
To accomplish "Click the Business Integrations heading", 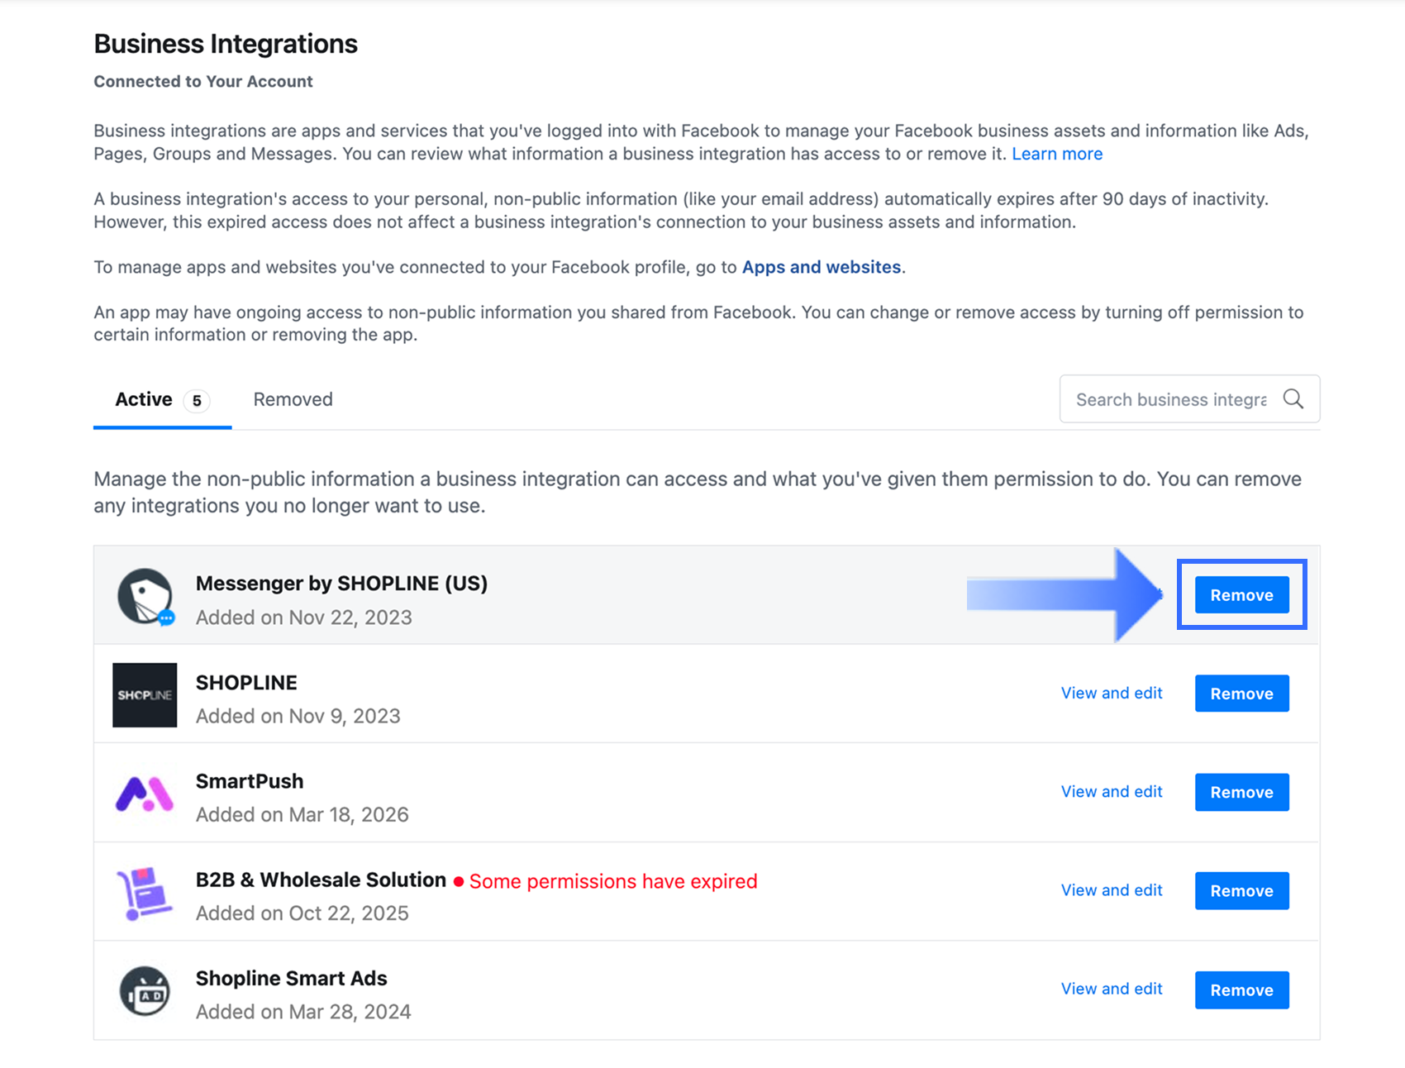I will [226, 44].
